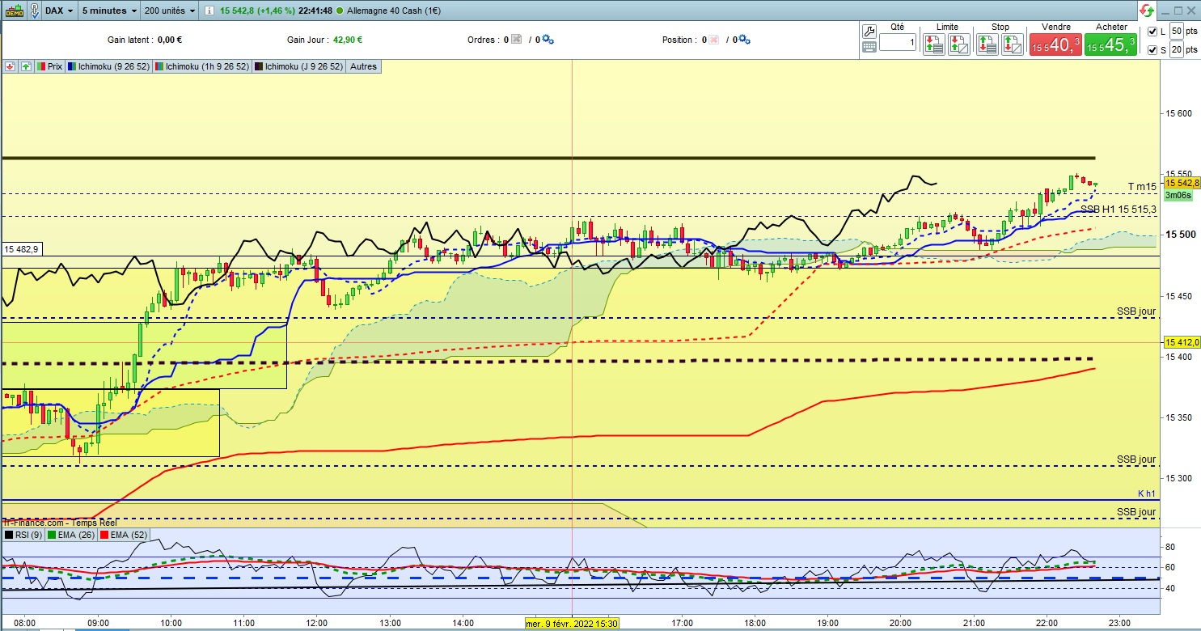
Task: Click the instrument info icon
Action: click(x=209, y=11)
